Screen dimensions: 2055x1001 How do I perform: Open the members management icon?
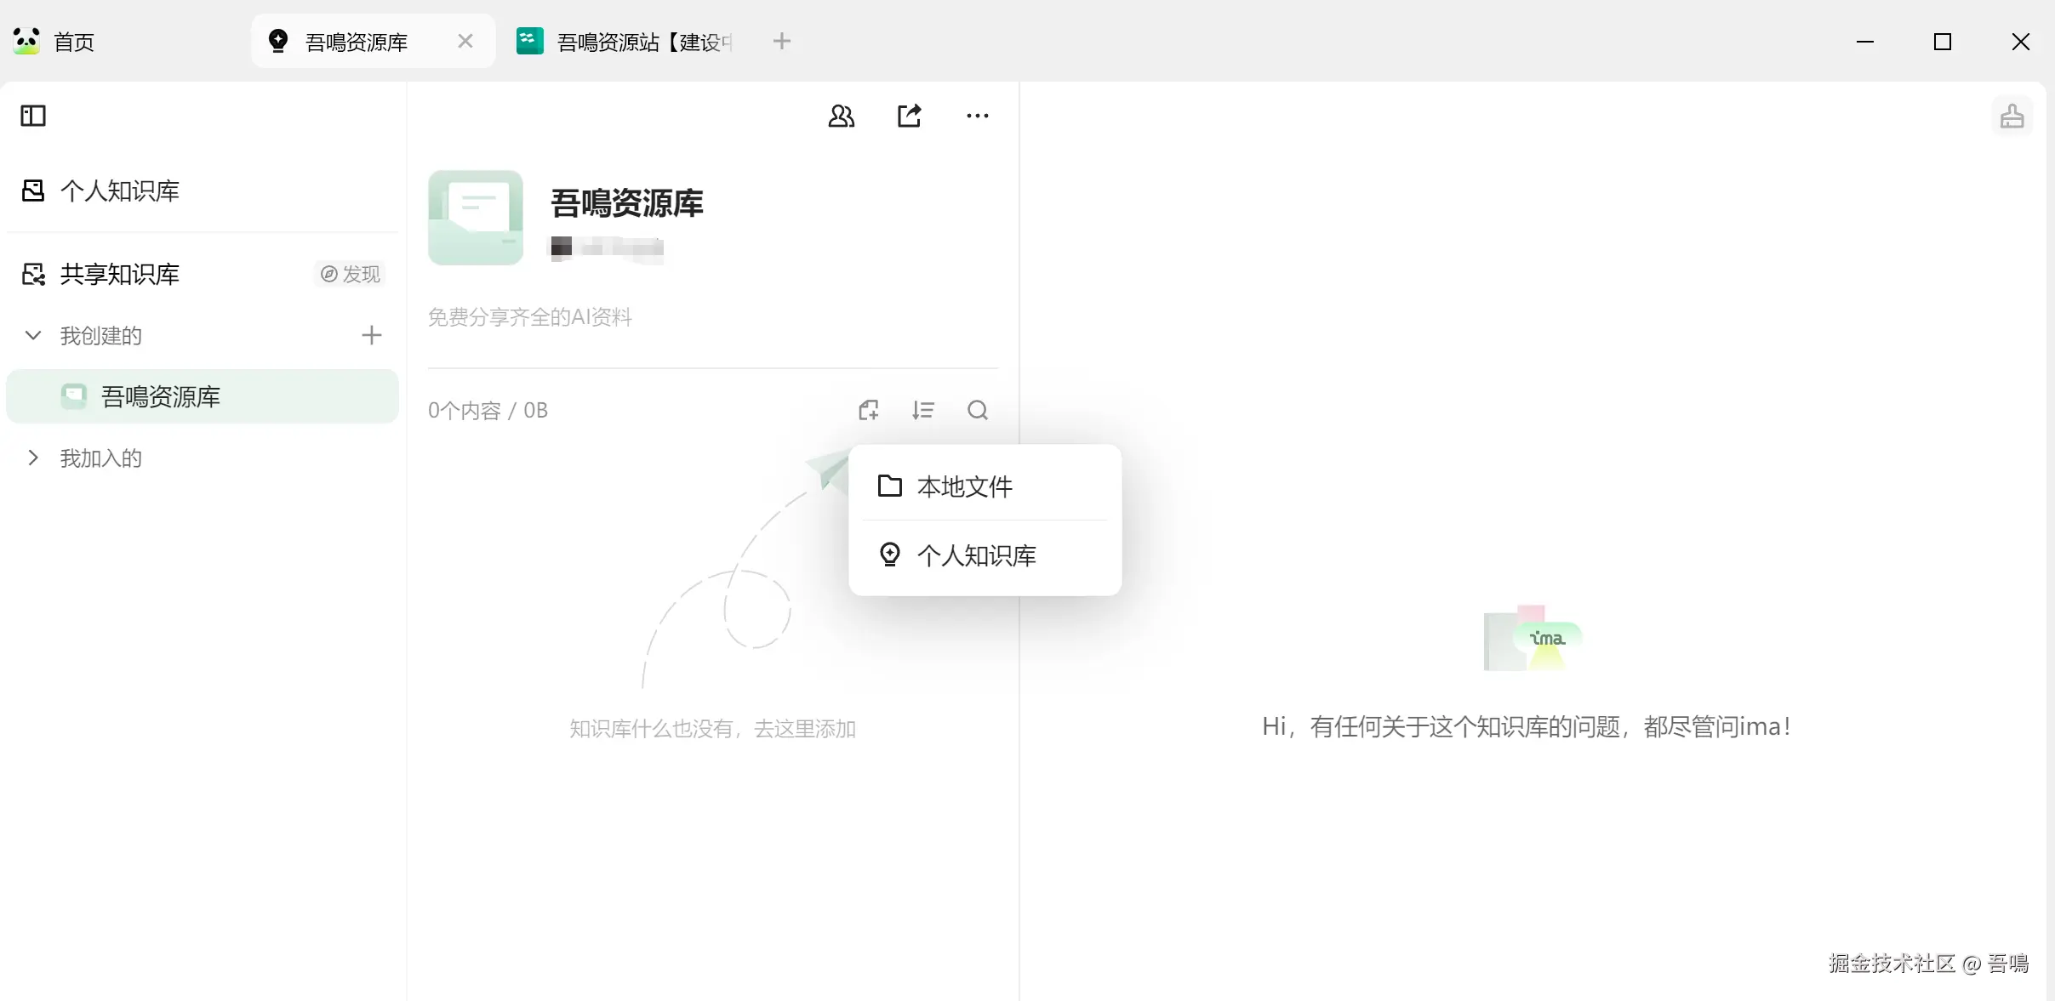click(x=841, y=116)
